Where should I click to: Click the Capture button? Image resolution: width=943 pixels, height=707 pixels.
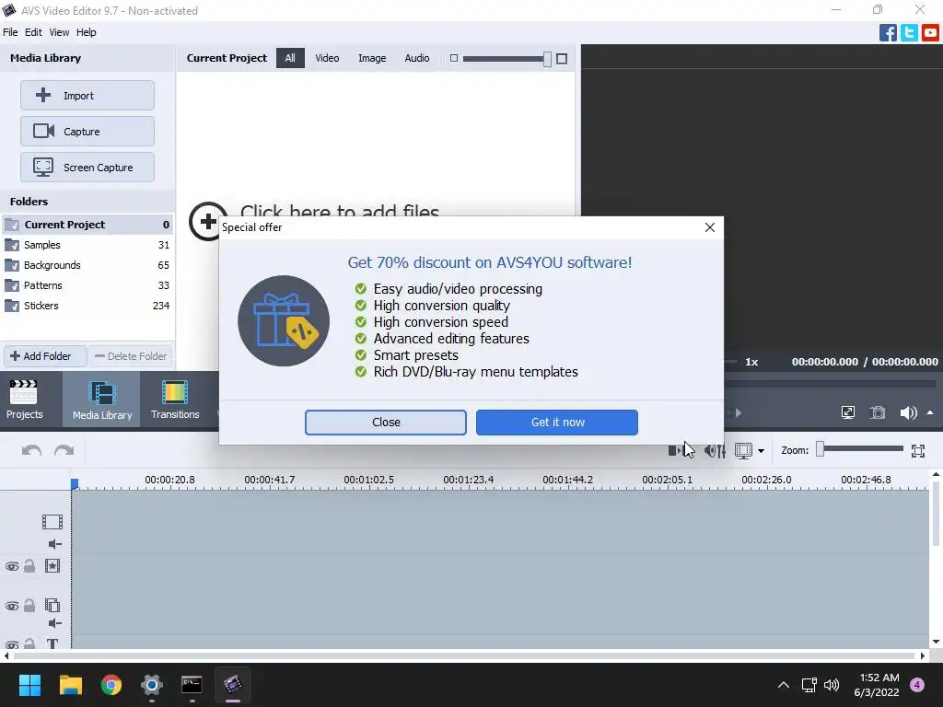(87, 132)
